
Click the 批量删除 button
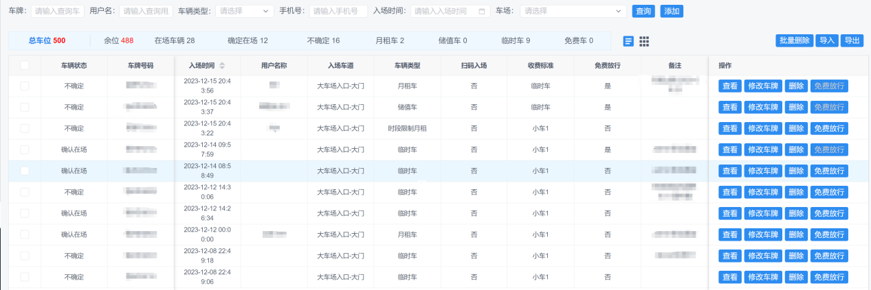click(x=794, y=40)
